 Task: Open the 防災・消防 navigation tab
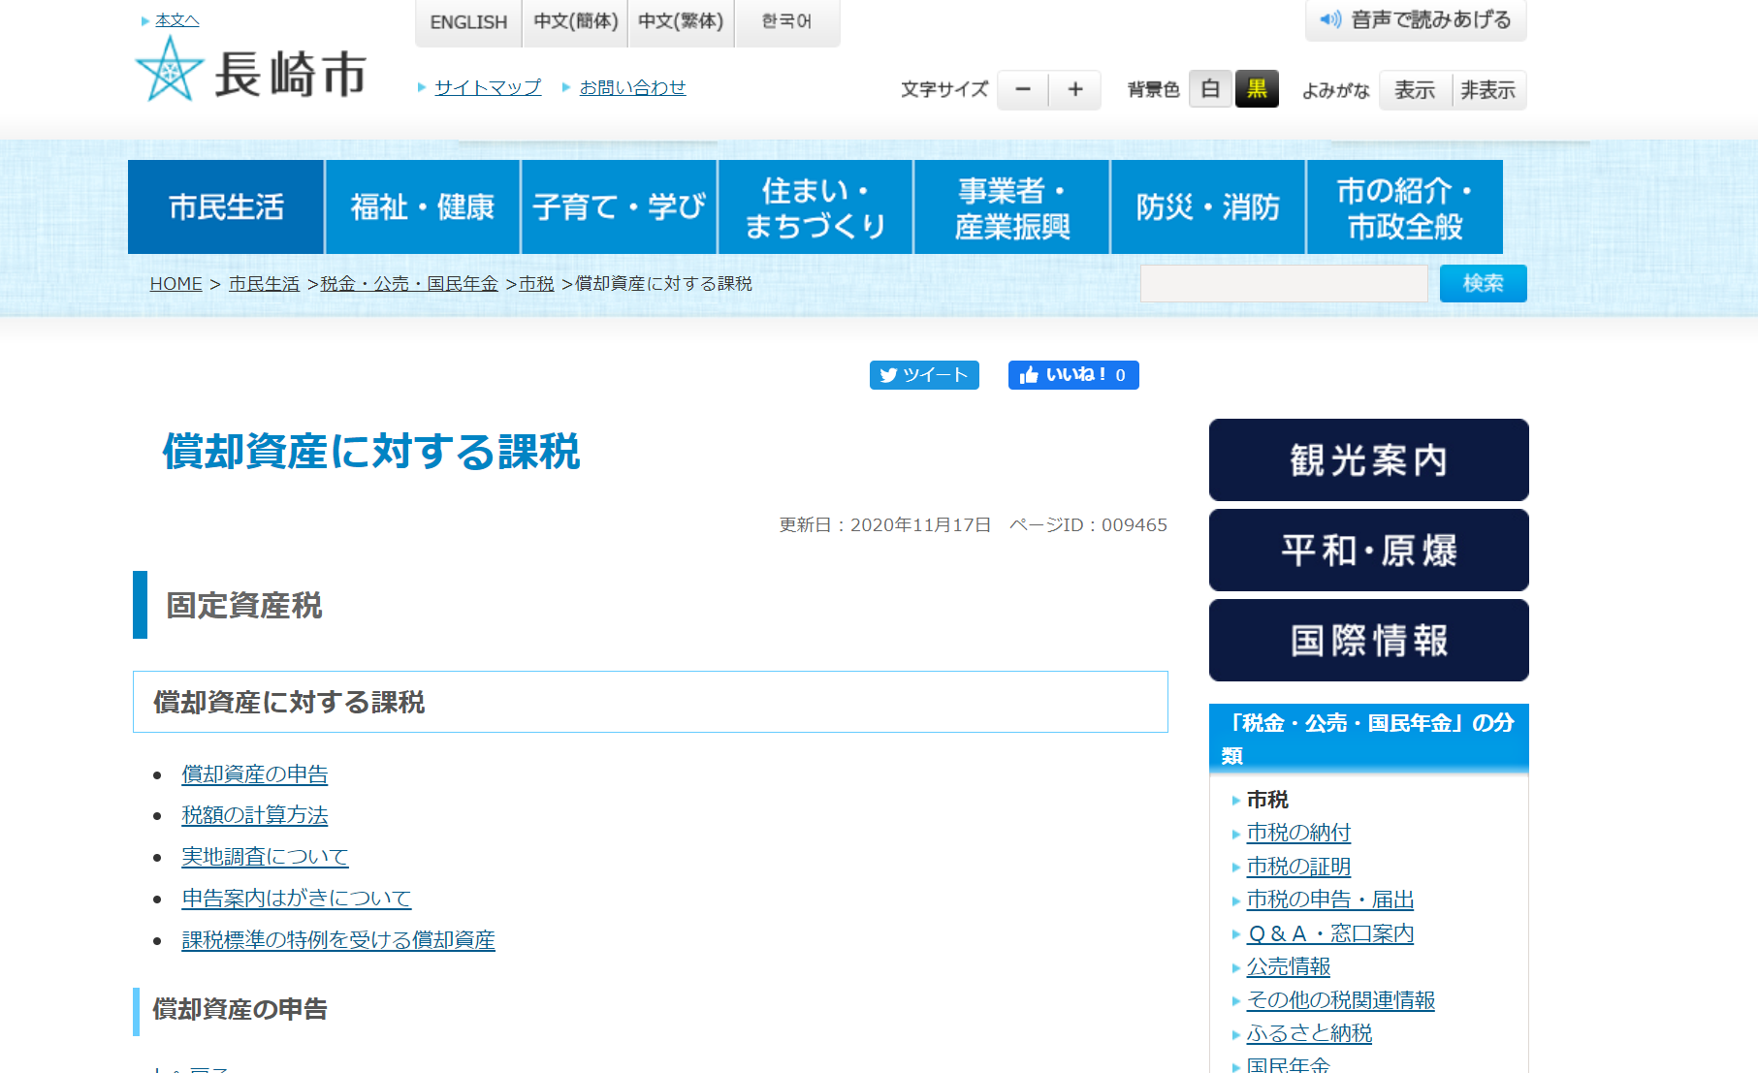tap(1207, 207)
